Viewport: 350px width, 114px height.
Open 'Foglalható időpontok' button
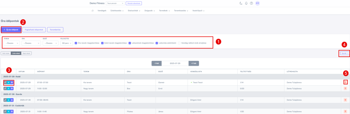click(34, 30)
